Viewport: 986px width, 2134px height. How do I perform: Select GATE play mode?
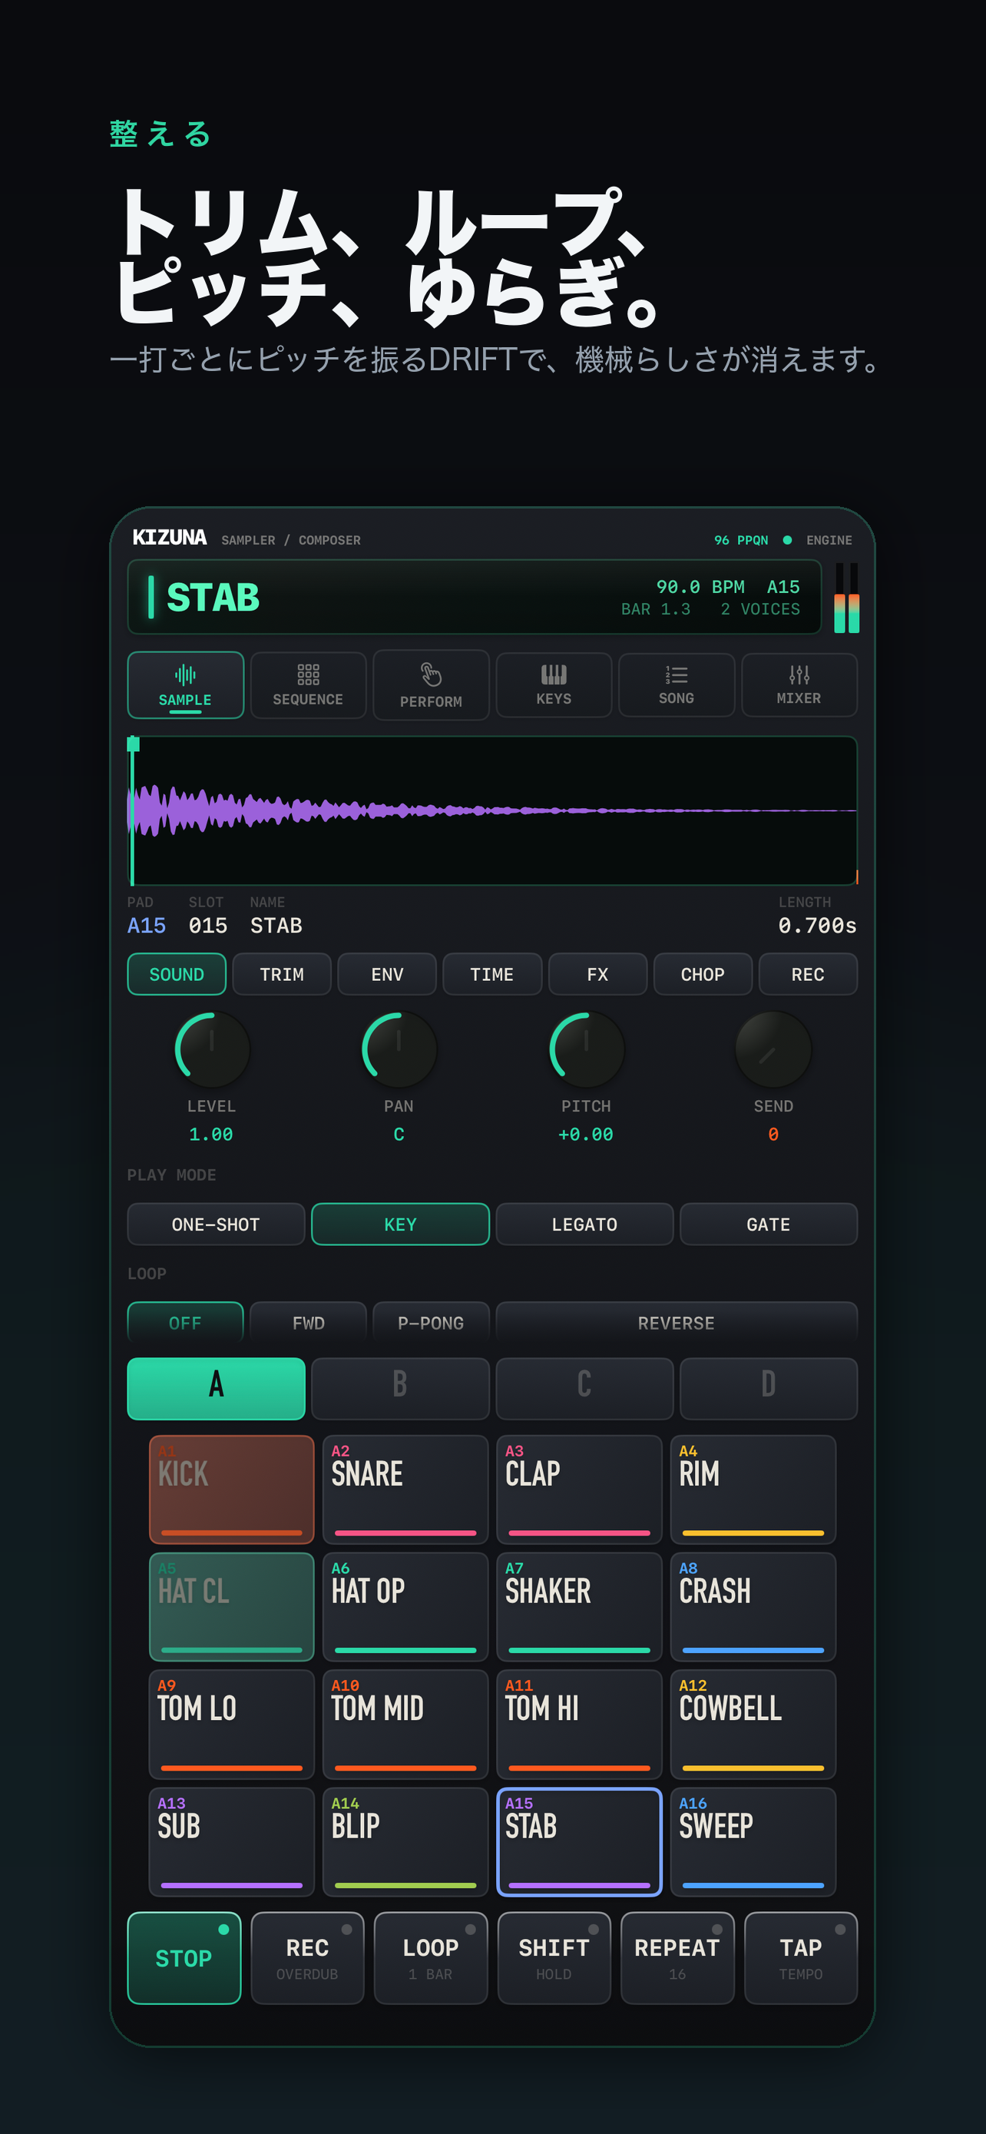click(x=768, y=1224)
